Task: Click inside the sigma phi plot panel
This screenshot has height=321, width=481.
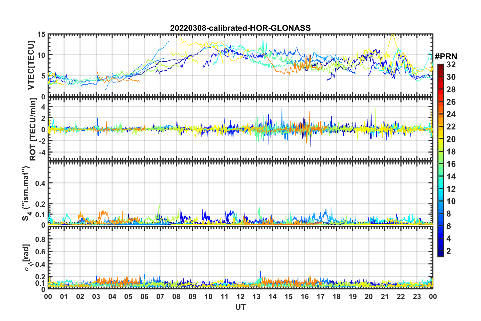Action: (240, 257)
